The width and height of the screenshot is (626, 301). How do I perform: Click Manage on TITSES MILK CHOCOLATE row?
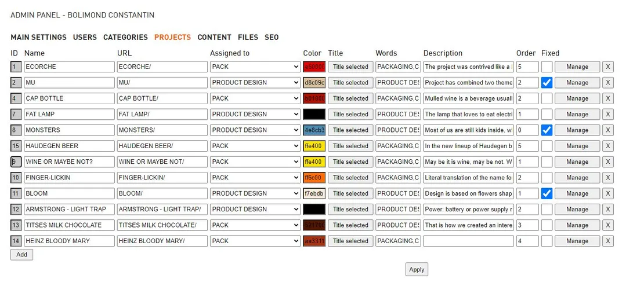pyautogui.click(x=577, y=225)
